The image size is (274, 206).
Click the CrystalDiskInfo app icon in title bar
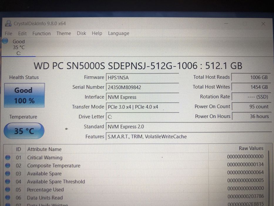coord(8,24)
